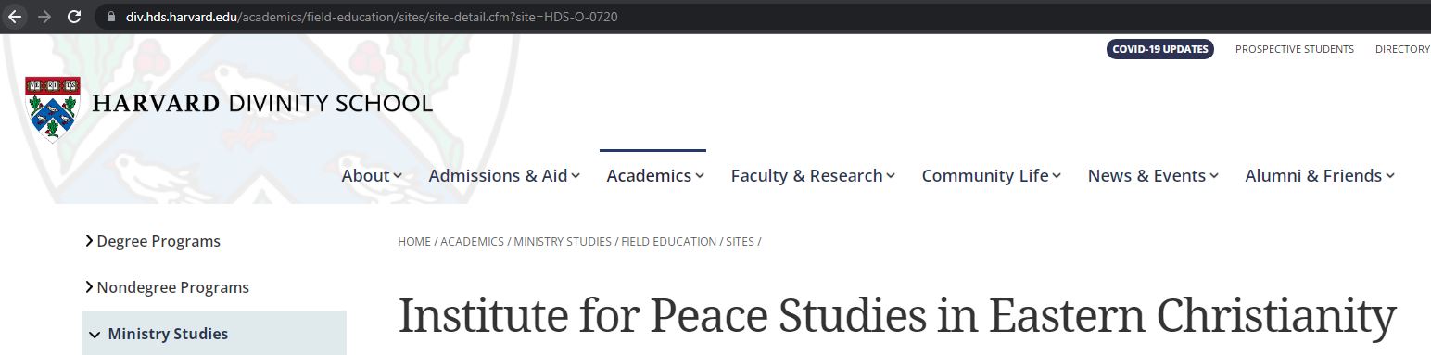Expand the Community Life dropdown
Image resolution: width=1431 pixels, height=355 pixels.
point(991,175)
